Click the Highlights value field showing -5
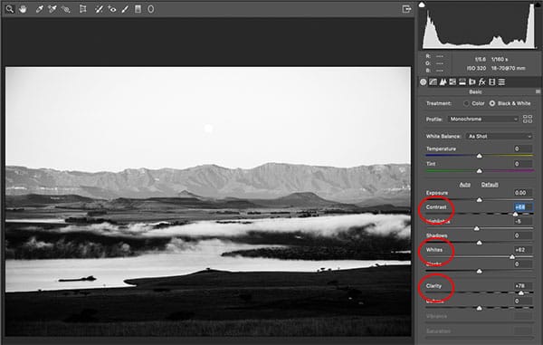The image size is (543, 345). [x=522, y=221]
